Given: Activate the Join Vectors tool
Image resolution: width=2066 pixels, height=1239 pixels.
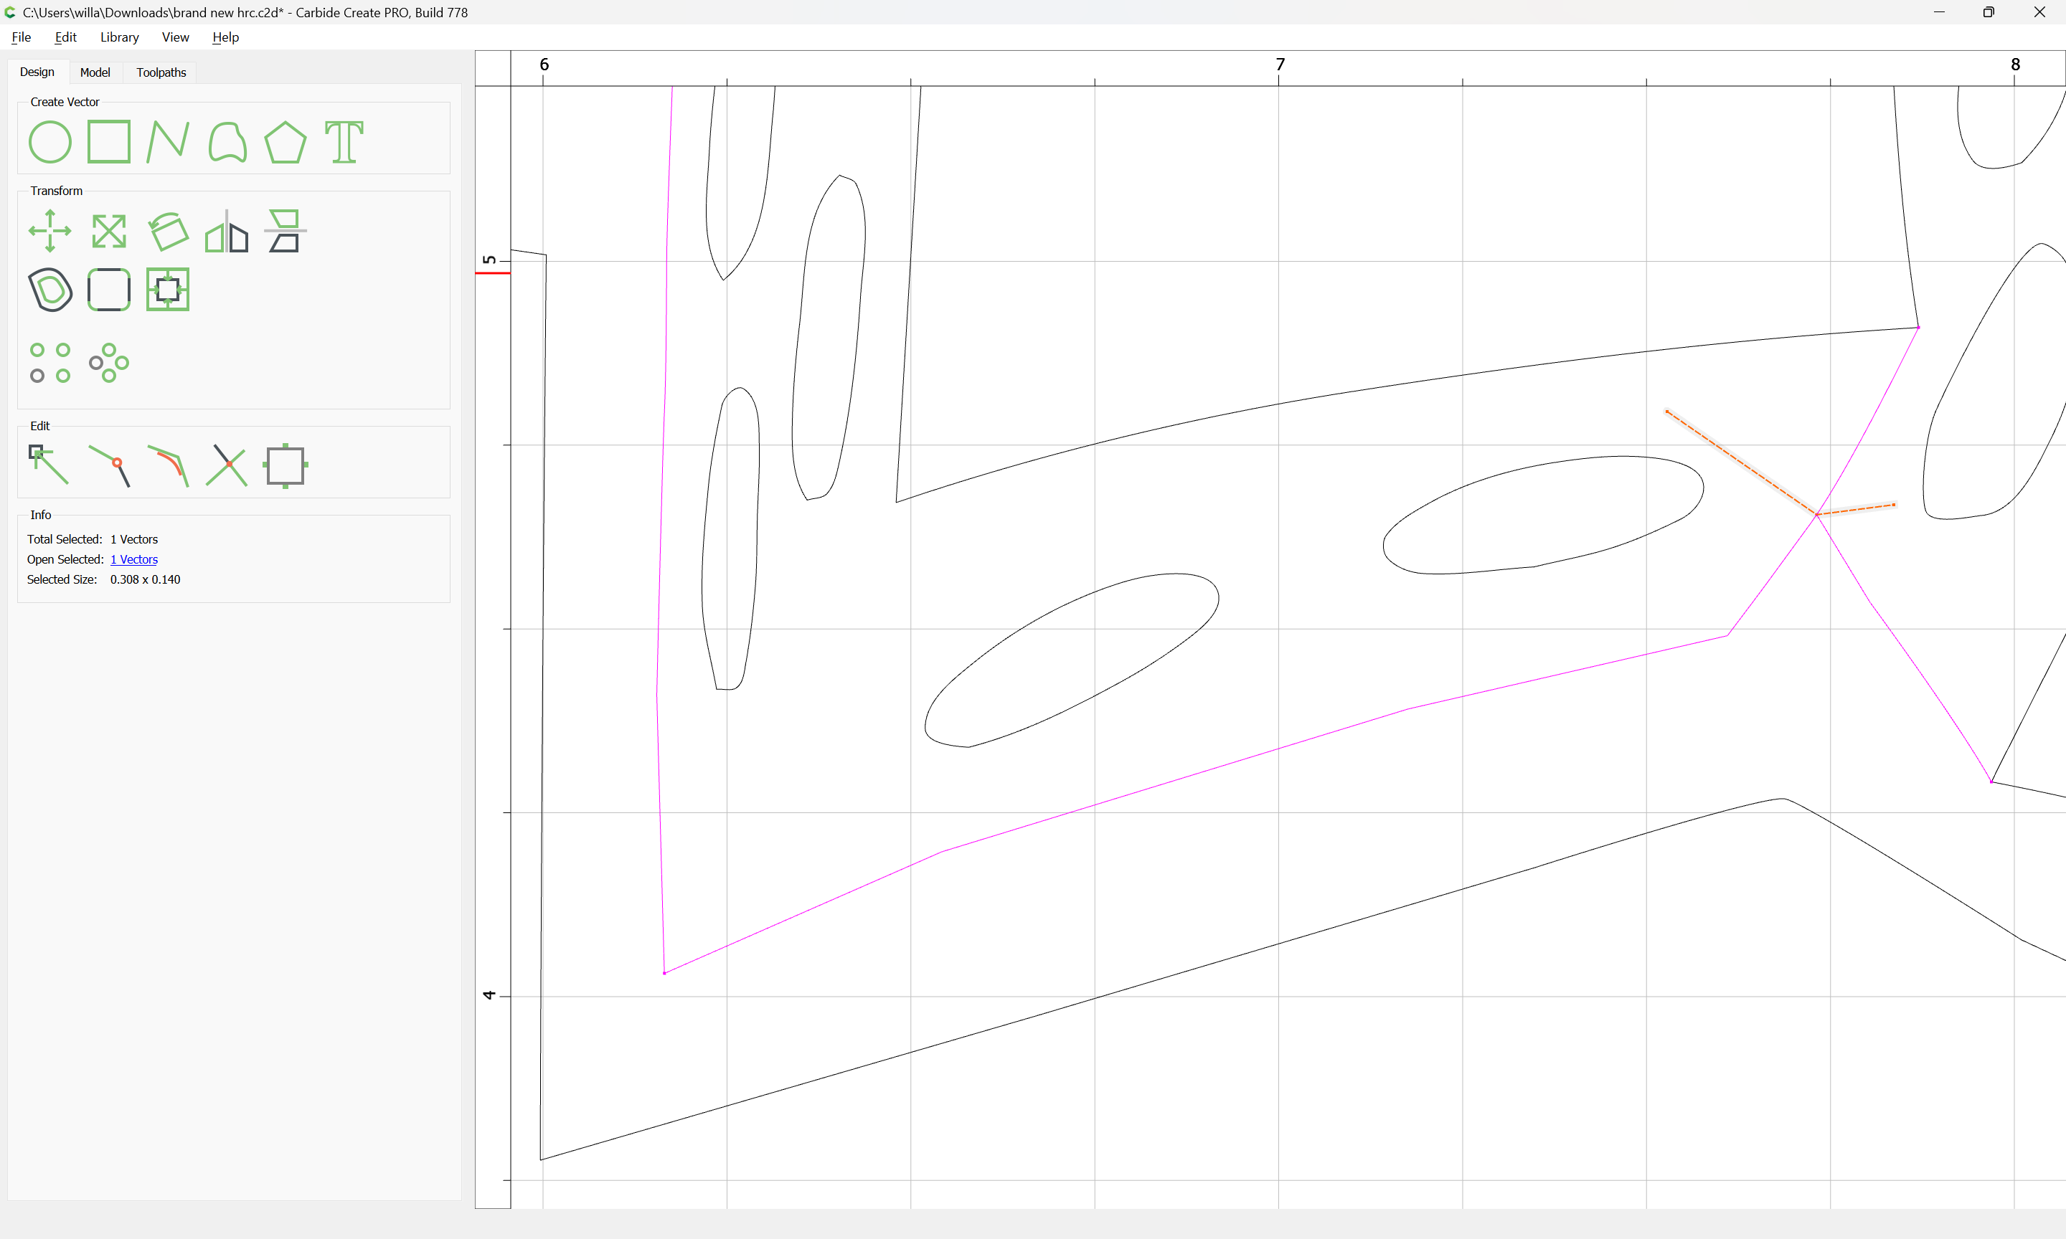Looking at the screenshot, I should tap(109, 465).
